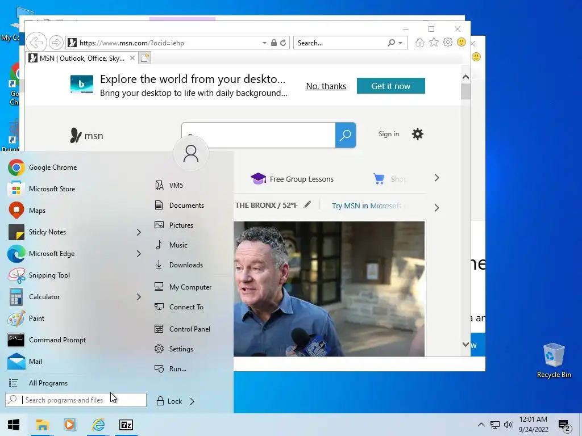Open IE search provider dropdown arrow
The width and height of the screenshot is (582, 436).
coord(401,43)
